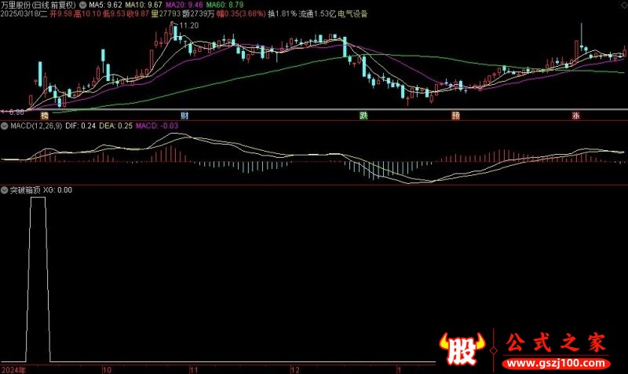
Task: Click the 预 forecast marker icon
Action: [456, 115]
